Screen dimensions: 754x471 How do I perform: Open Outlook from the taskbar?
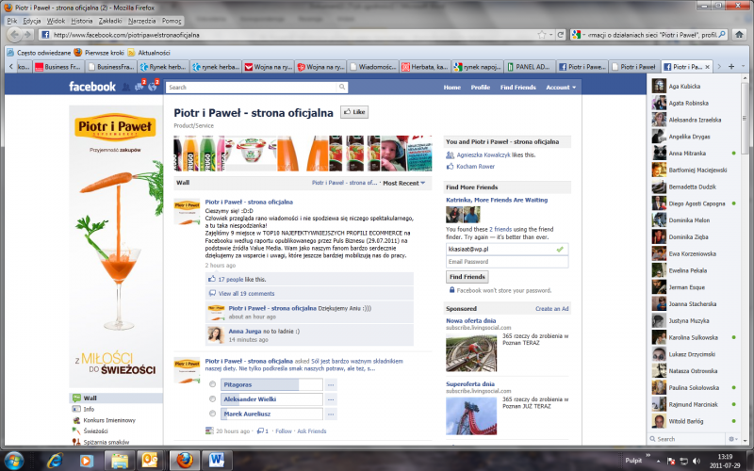150,461
